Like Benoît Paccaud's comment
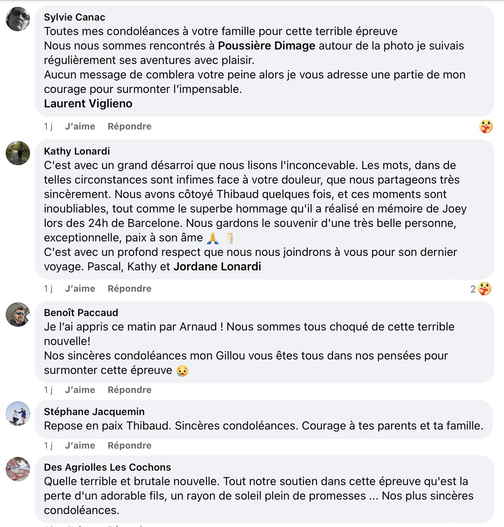 pos(80,390)
